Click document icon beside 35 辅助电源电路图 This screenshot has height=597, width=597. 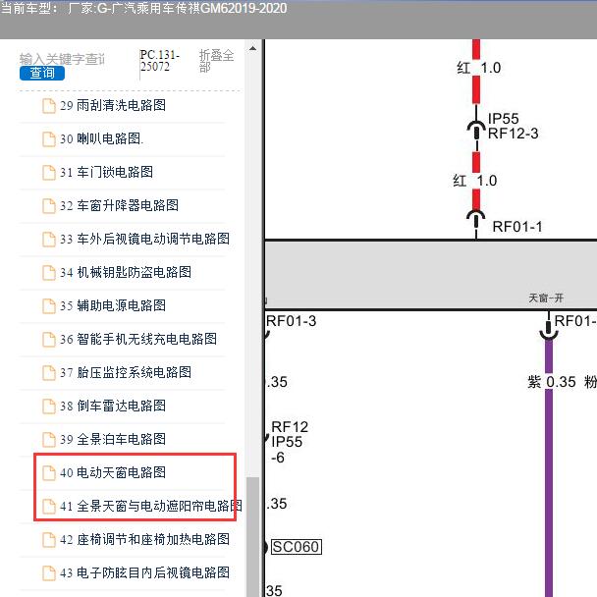[49, 306]
